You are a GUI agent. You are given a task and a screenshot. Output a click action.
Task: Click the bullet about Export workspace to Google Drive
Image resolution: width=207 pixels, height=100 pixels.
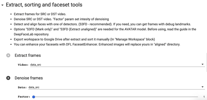pyautogui.click(x=84, y=39)
